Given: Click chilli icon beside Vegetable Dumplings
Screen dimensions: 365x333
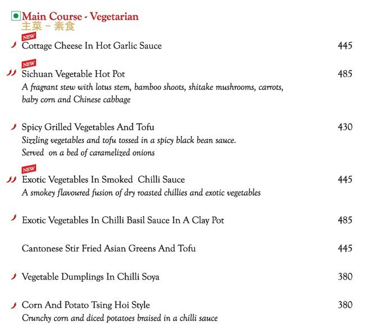Looking at the screenshot, I should [13, 276].
